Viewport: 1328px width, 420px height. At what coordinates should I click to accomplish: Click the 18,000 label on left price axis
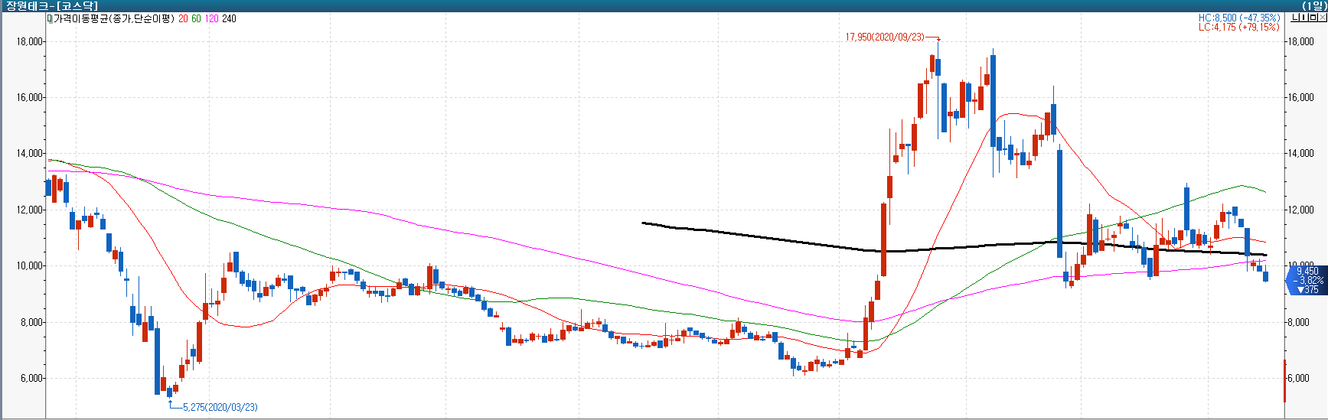click(29, 41)
